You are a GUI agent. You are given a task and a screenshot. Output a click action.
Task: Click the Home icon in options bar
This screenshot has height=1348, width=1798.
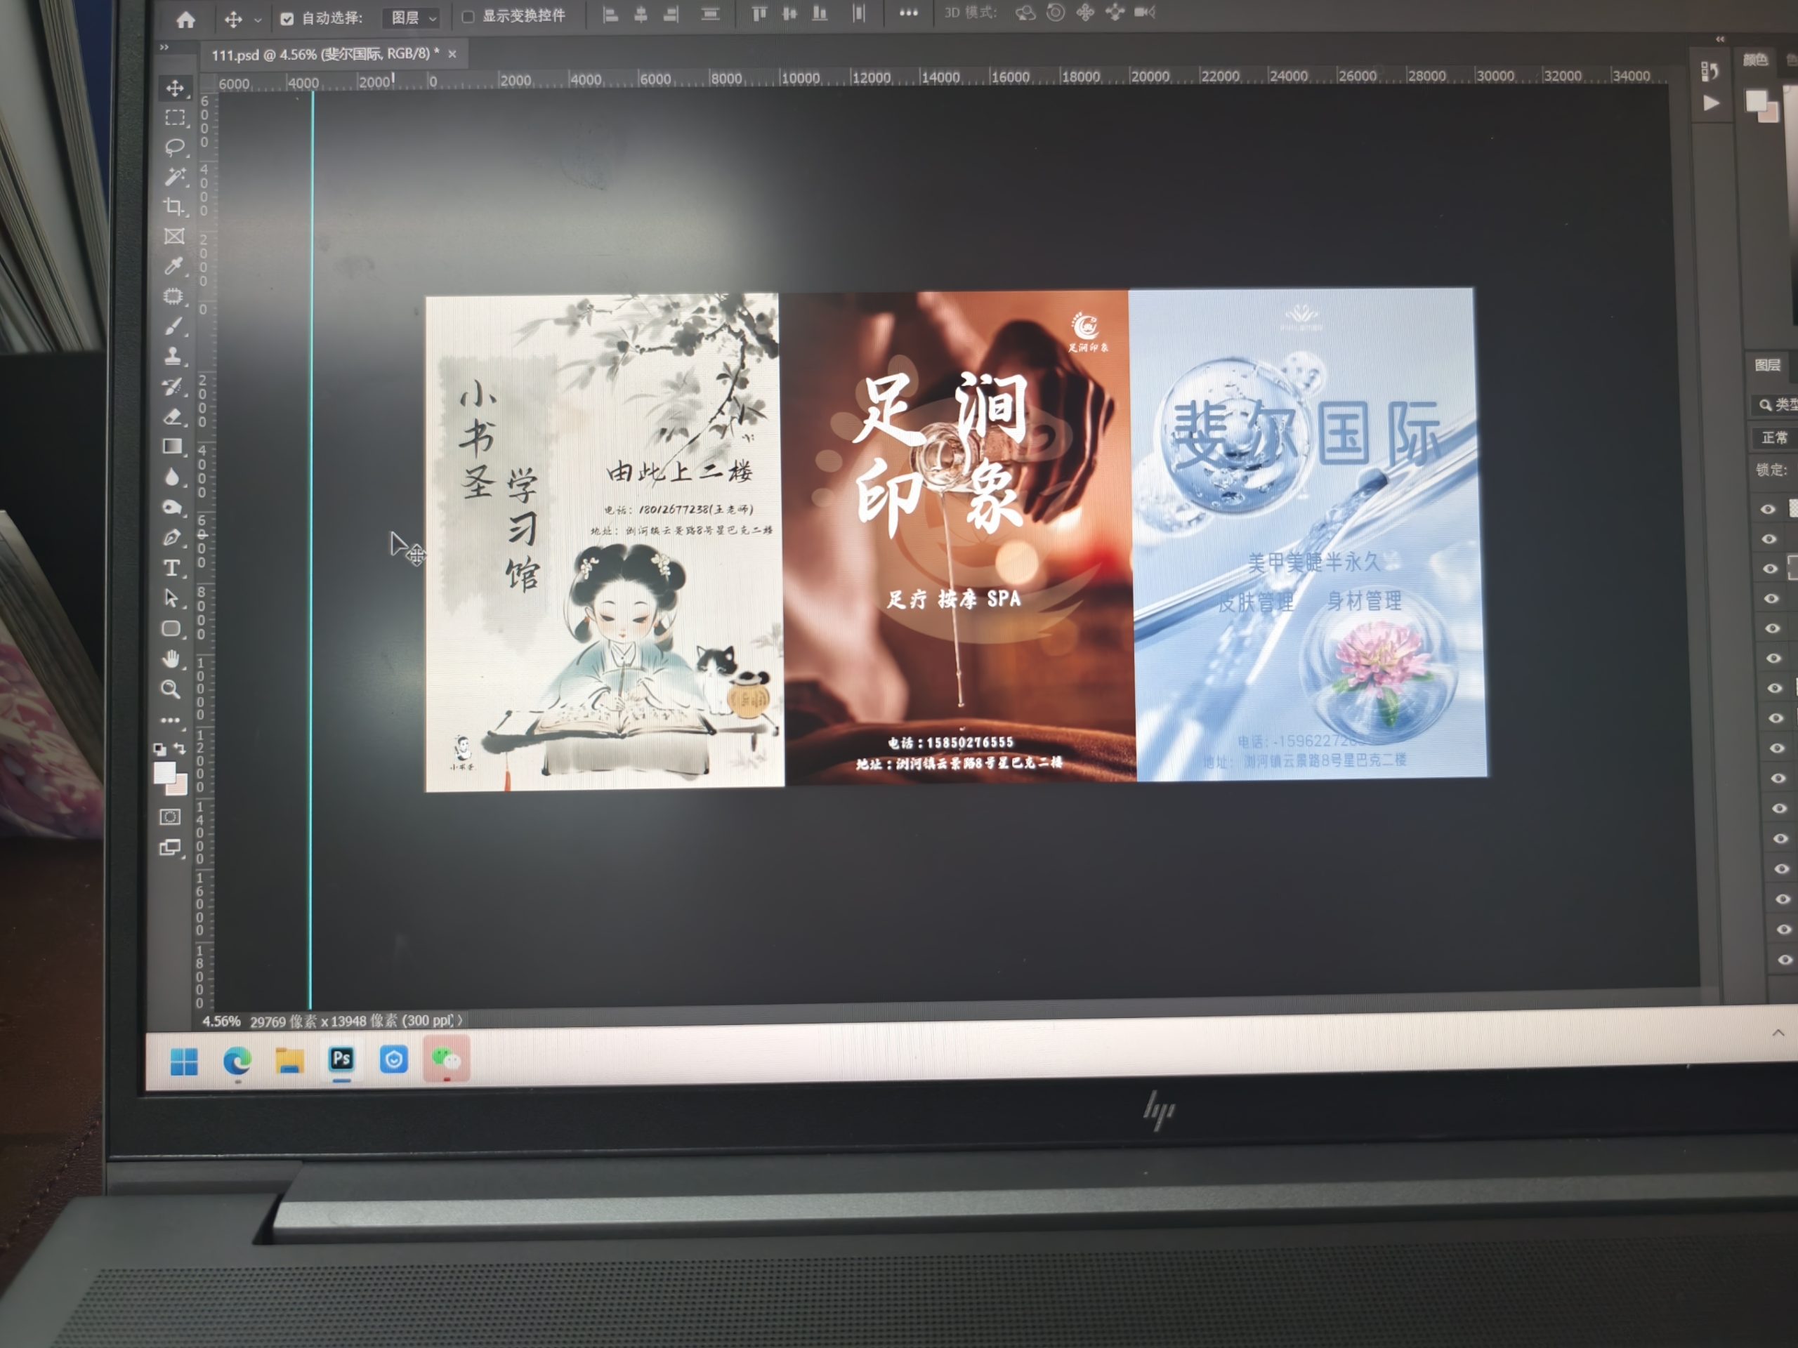[x=185, y=20]
